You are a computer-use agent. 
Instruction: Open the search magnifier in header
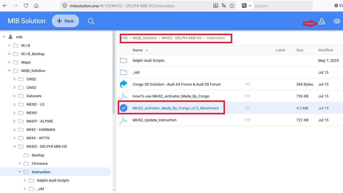click(x=91, y=21)
